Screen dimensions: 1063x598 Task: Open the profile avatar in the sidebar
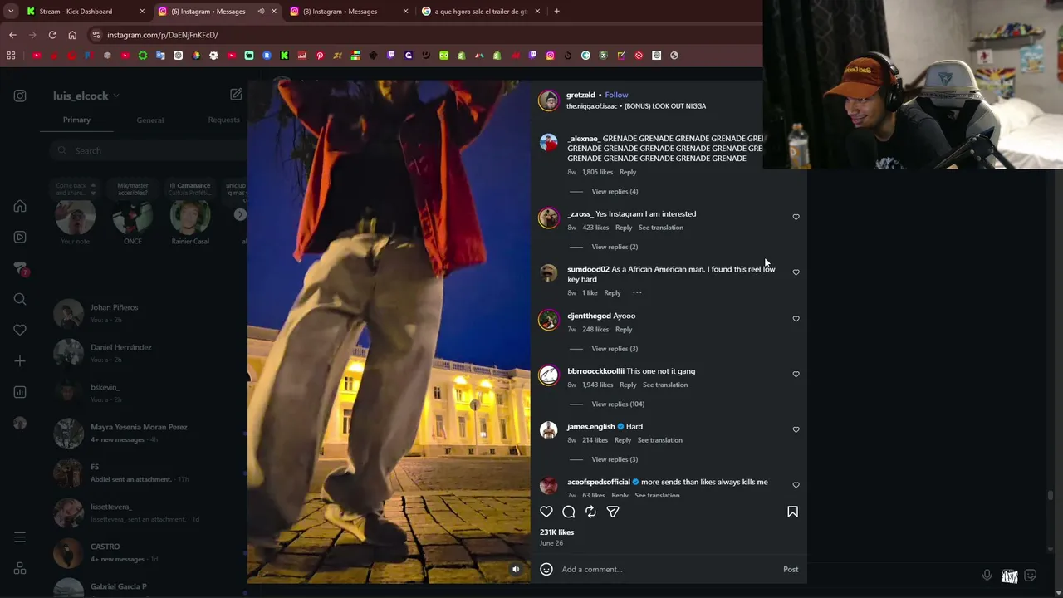(20, 423)
